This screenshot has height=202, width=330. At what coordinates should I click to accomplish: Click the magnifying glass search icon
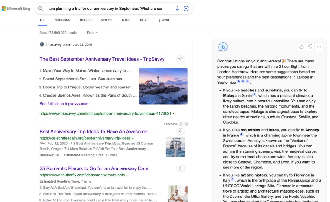(40, 9)
